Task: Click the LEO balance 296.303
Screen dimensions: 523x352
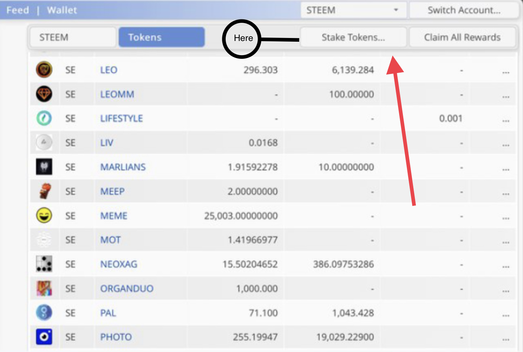Action: coord(260,70)
